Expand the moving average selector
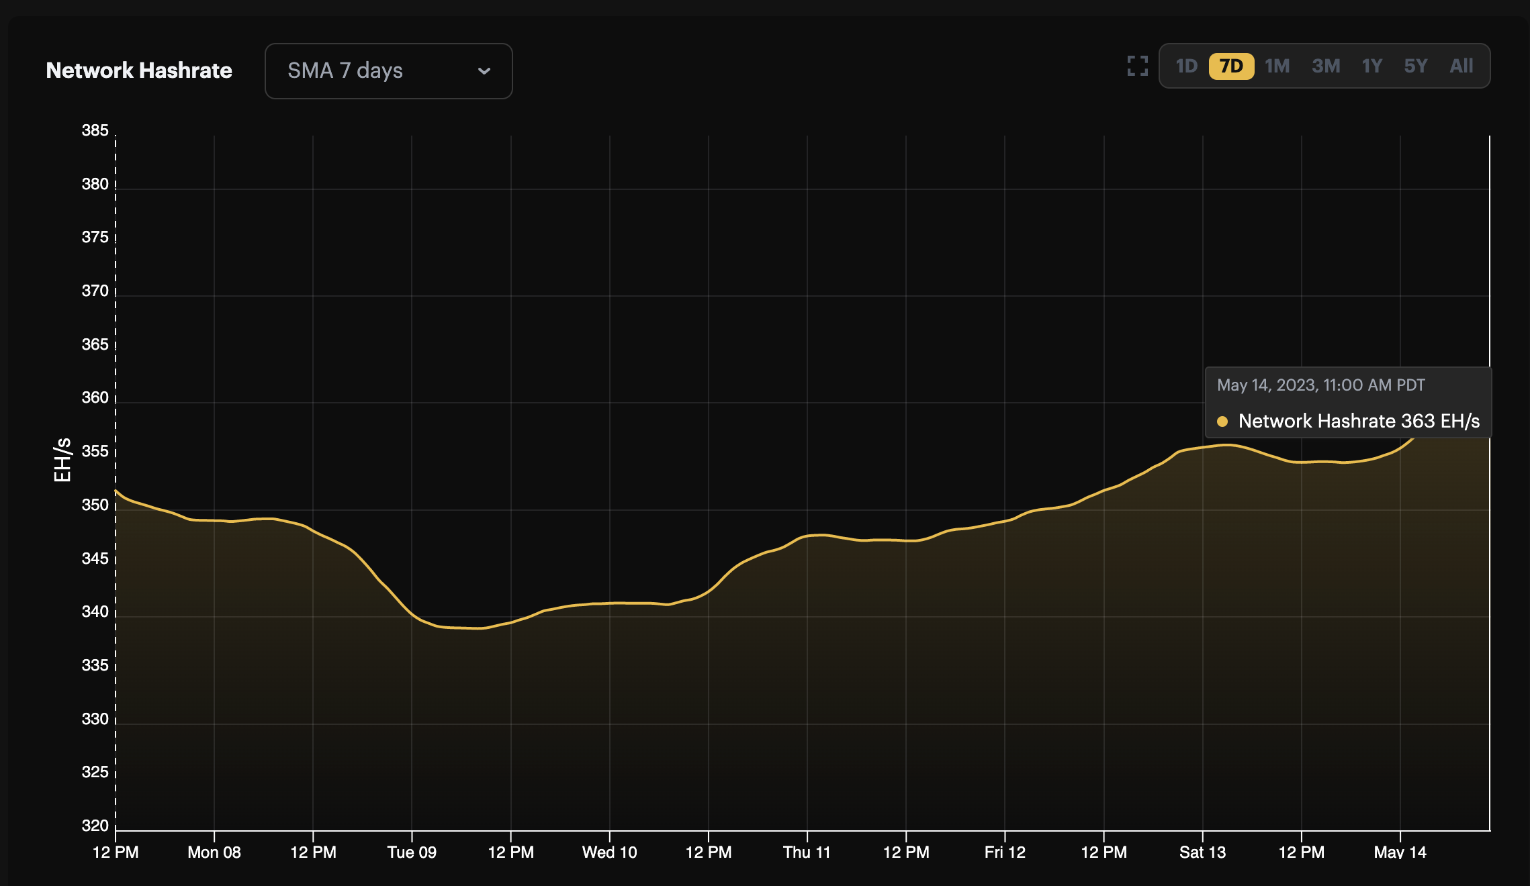The height and width of the screenshot is (886, 1530). (388, 70)
